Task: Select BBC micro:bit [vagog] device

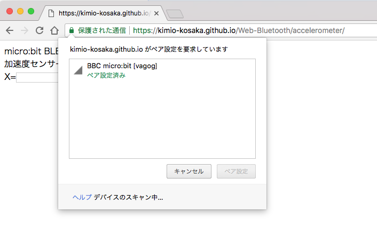Action: point(162,70)
